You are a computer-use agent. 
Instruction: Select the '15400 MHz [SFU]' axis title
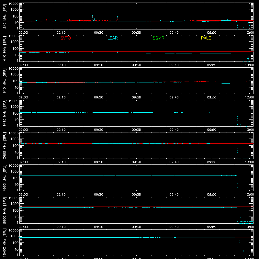click(x=4, y=242)
